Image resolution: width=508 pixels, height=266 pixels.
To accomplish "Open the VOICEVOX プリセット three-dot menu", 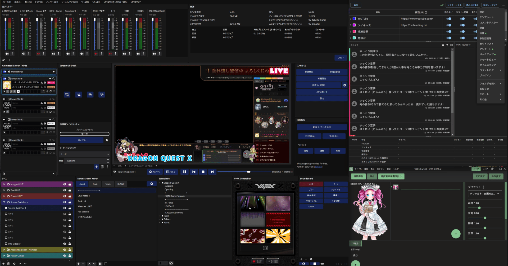I will click(x=483, y=187).
